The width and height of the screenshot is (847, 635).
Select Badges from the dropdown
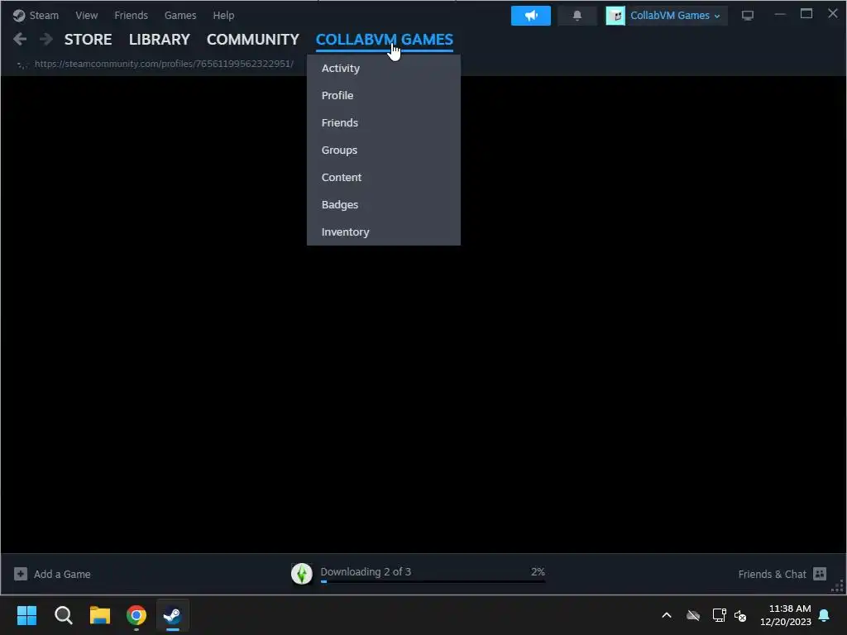click(384, 205)
